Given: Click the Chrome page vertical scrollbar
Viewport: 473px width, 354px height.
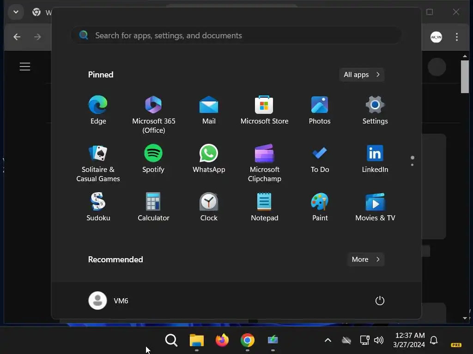Looking at the screenshot, I should point(465,77).
